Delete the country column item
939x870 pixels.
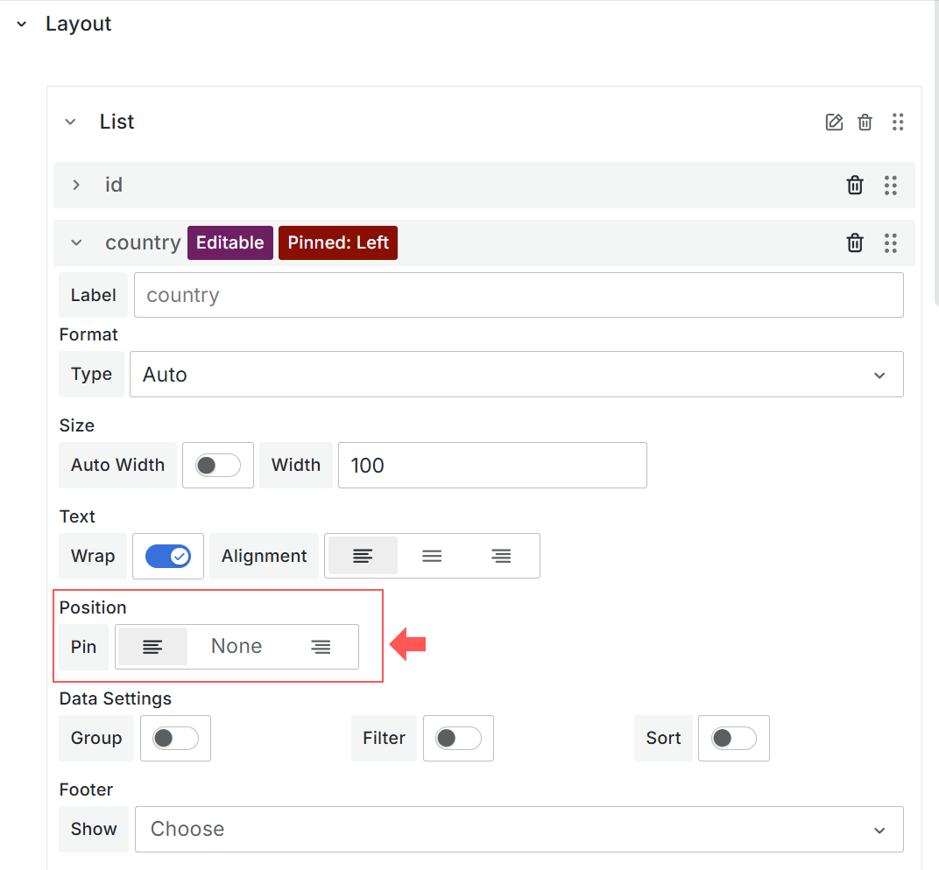coord(855,243)
